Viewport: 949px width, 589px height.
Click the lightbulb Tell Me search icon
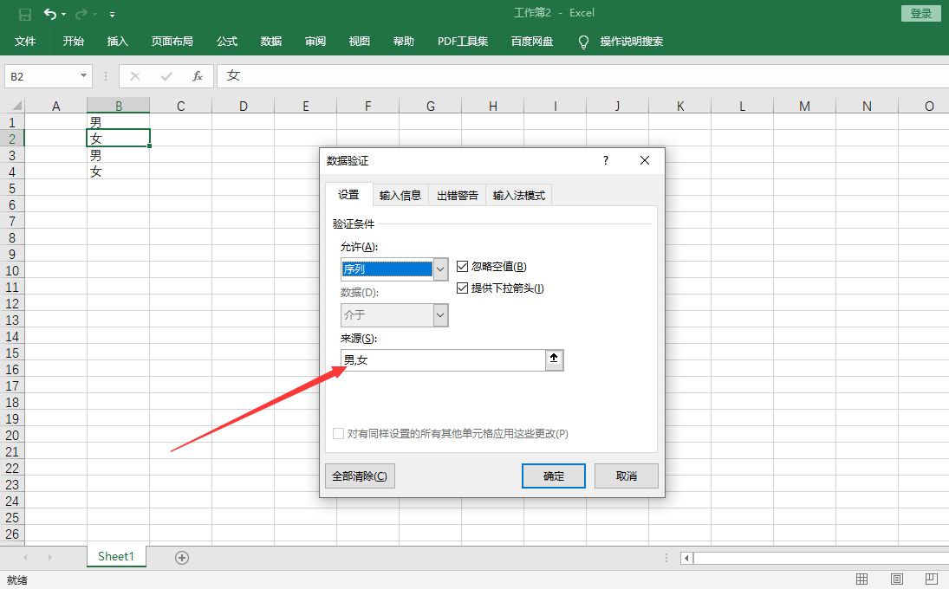[x=583, y=42]
